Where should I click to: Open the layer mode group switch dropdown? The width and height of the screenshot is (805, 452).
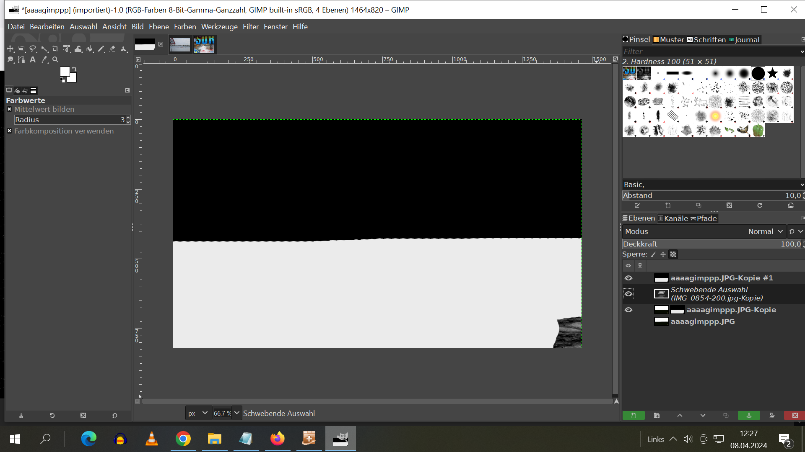[796, 231]
